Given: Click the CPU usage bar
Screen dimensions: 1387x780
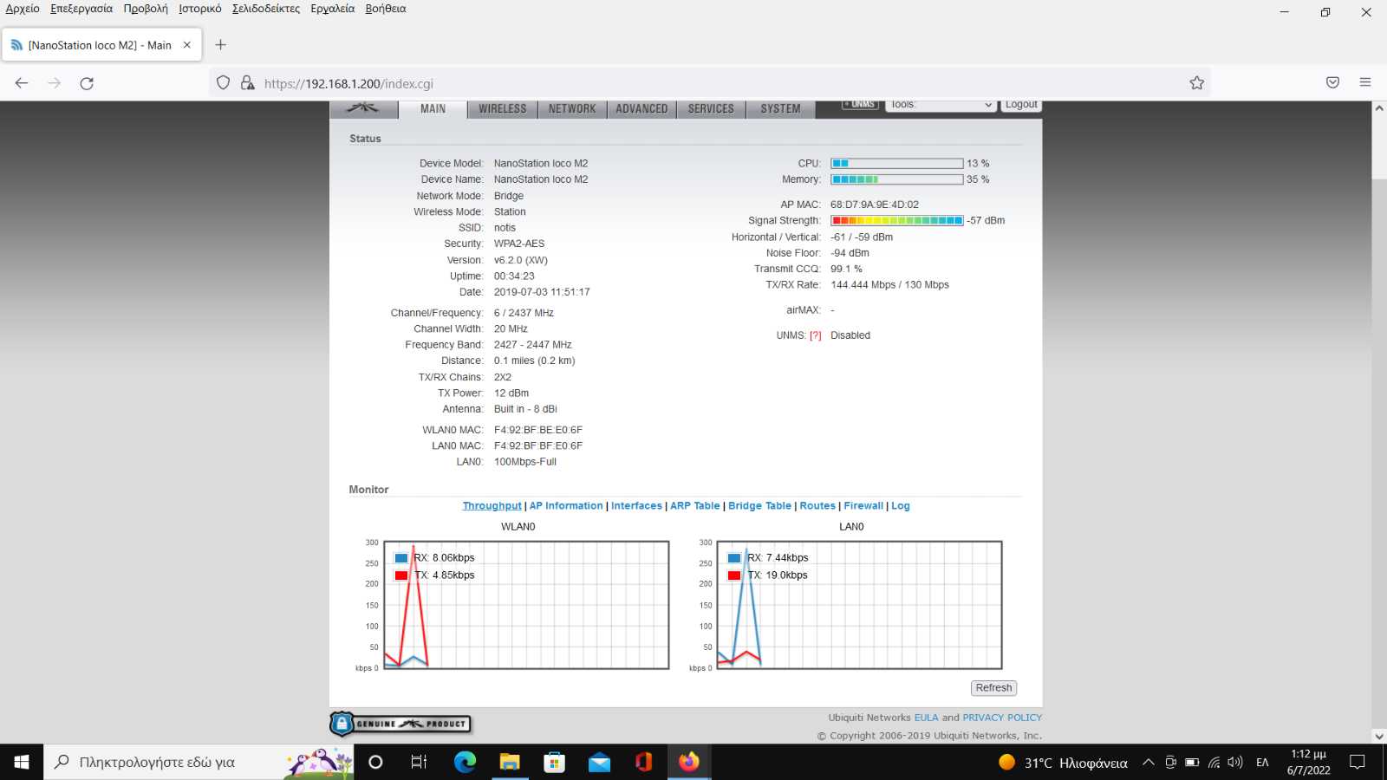Looking at the screenshot, I should pos(897,164).
